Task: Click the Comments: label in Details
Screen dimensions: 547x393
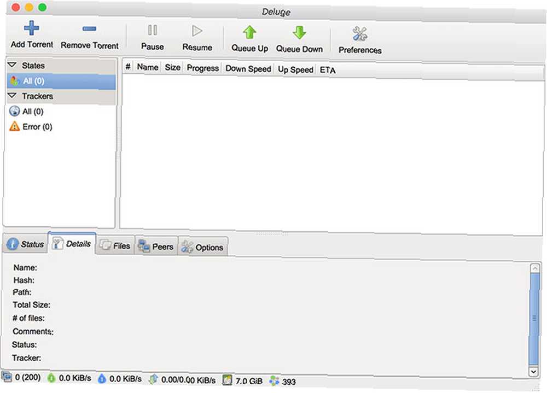Action: coord(33,331)
